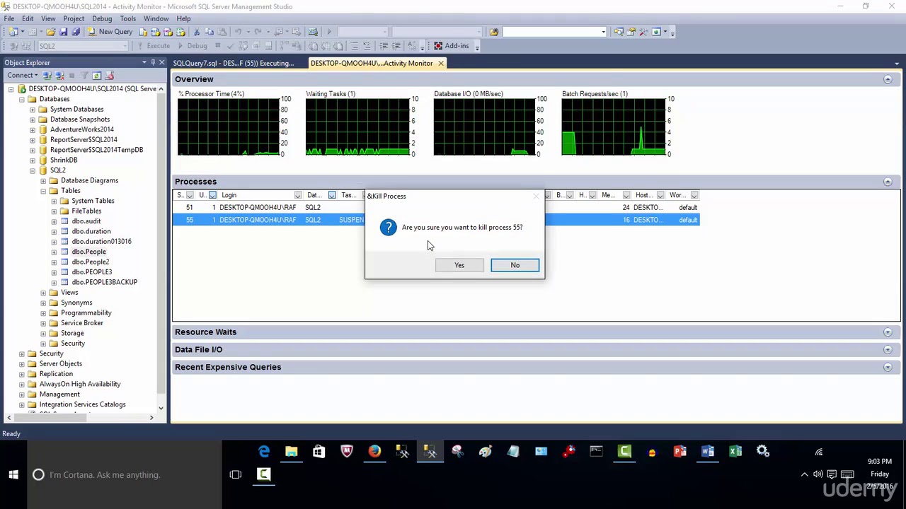Collapse the SQL2 database node
This screenshot has width=906, height=509.
pyautogui.click(x=33, y=170)
